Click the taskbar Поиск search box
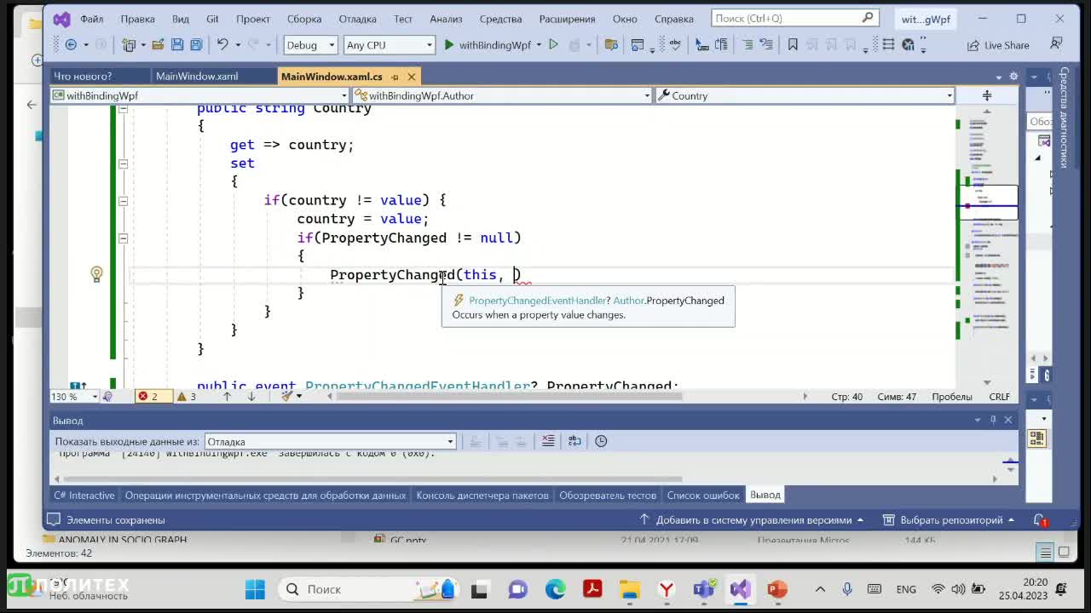1091x613 pixels. click(371, 589)
